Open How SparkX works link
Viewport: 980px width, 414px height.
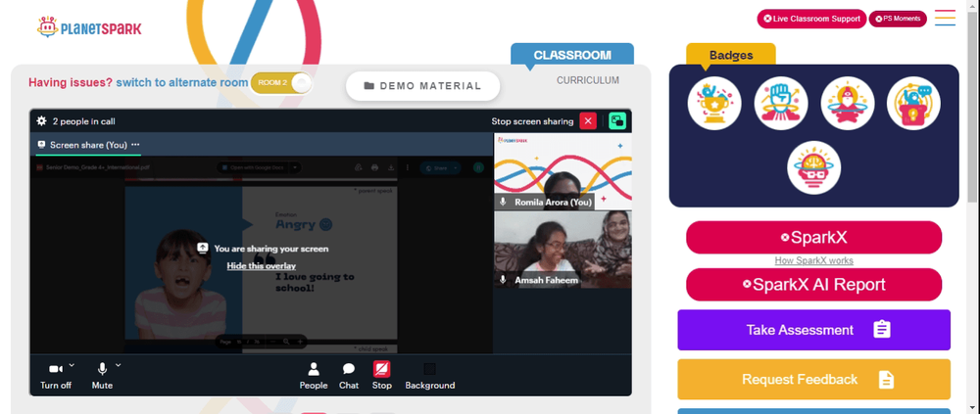tap(813, 260)
